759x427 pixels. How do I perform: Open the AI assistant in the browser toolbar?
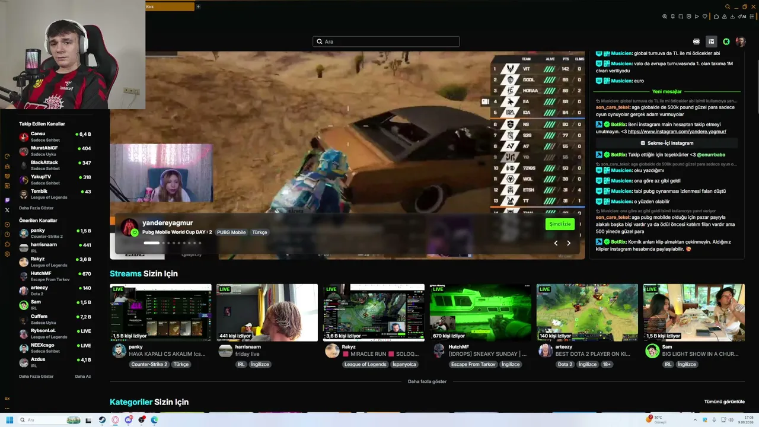742,17
